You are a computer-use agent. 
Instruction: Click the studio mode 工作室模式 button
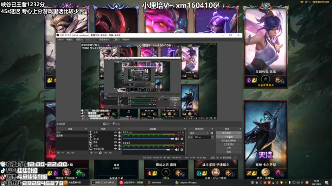(229, 144)
